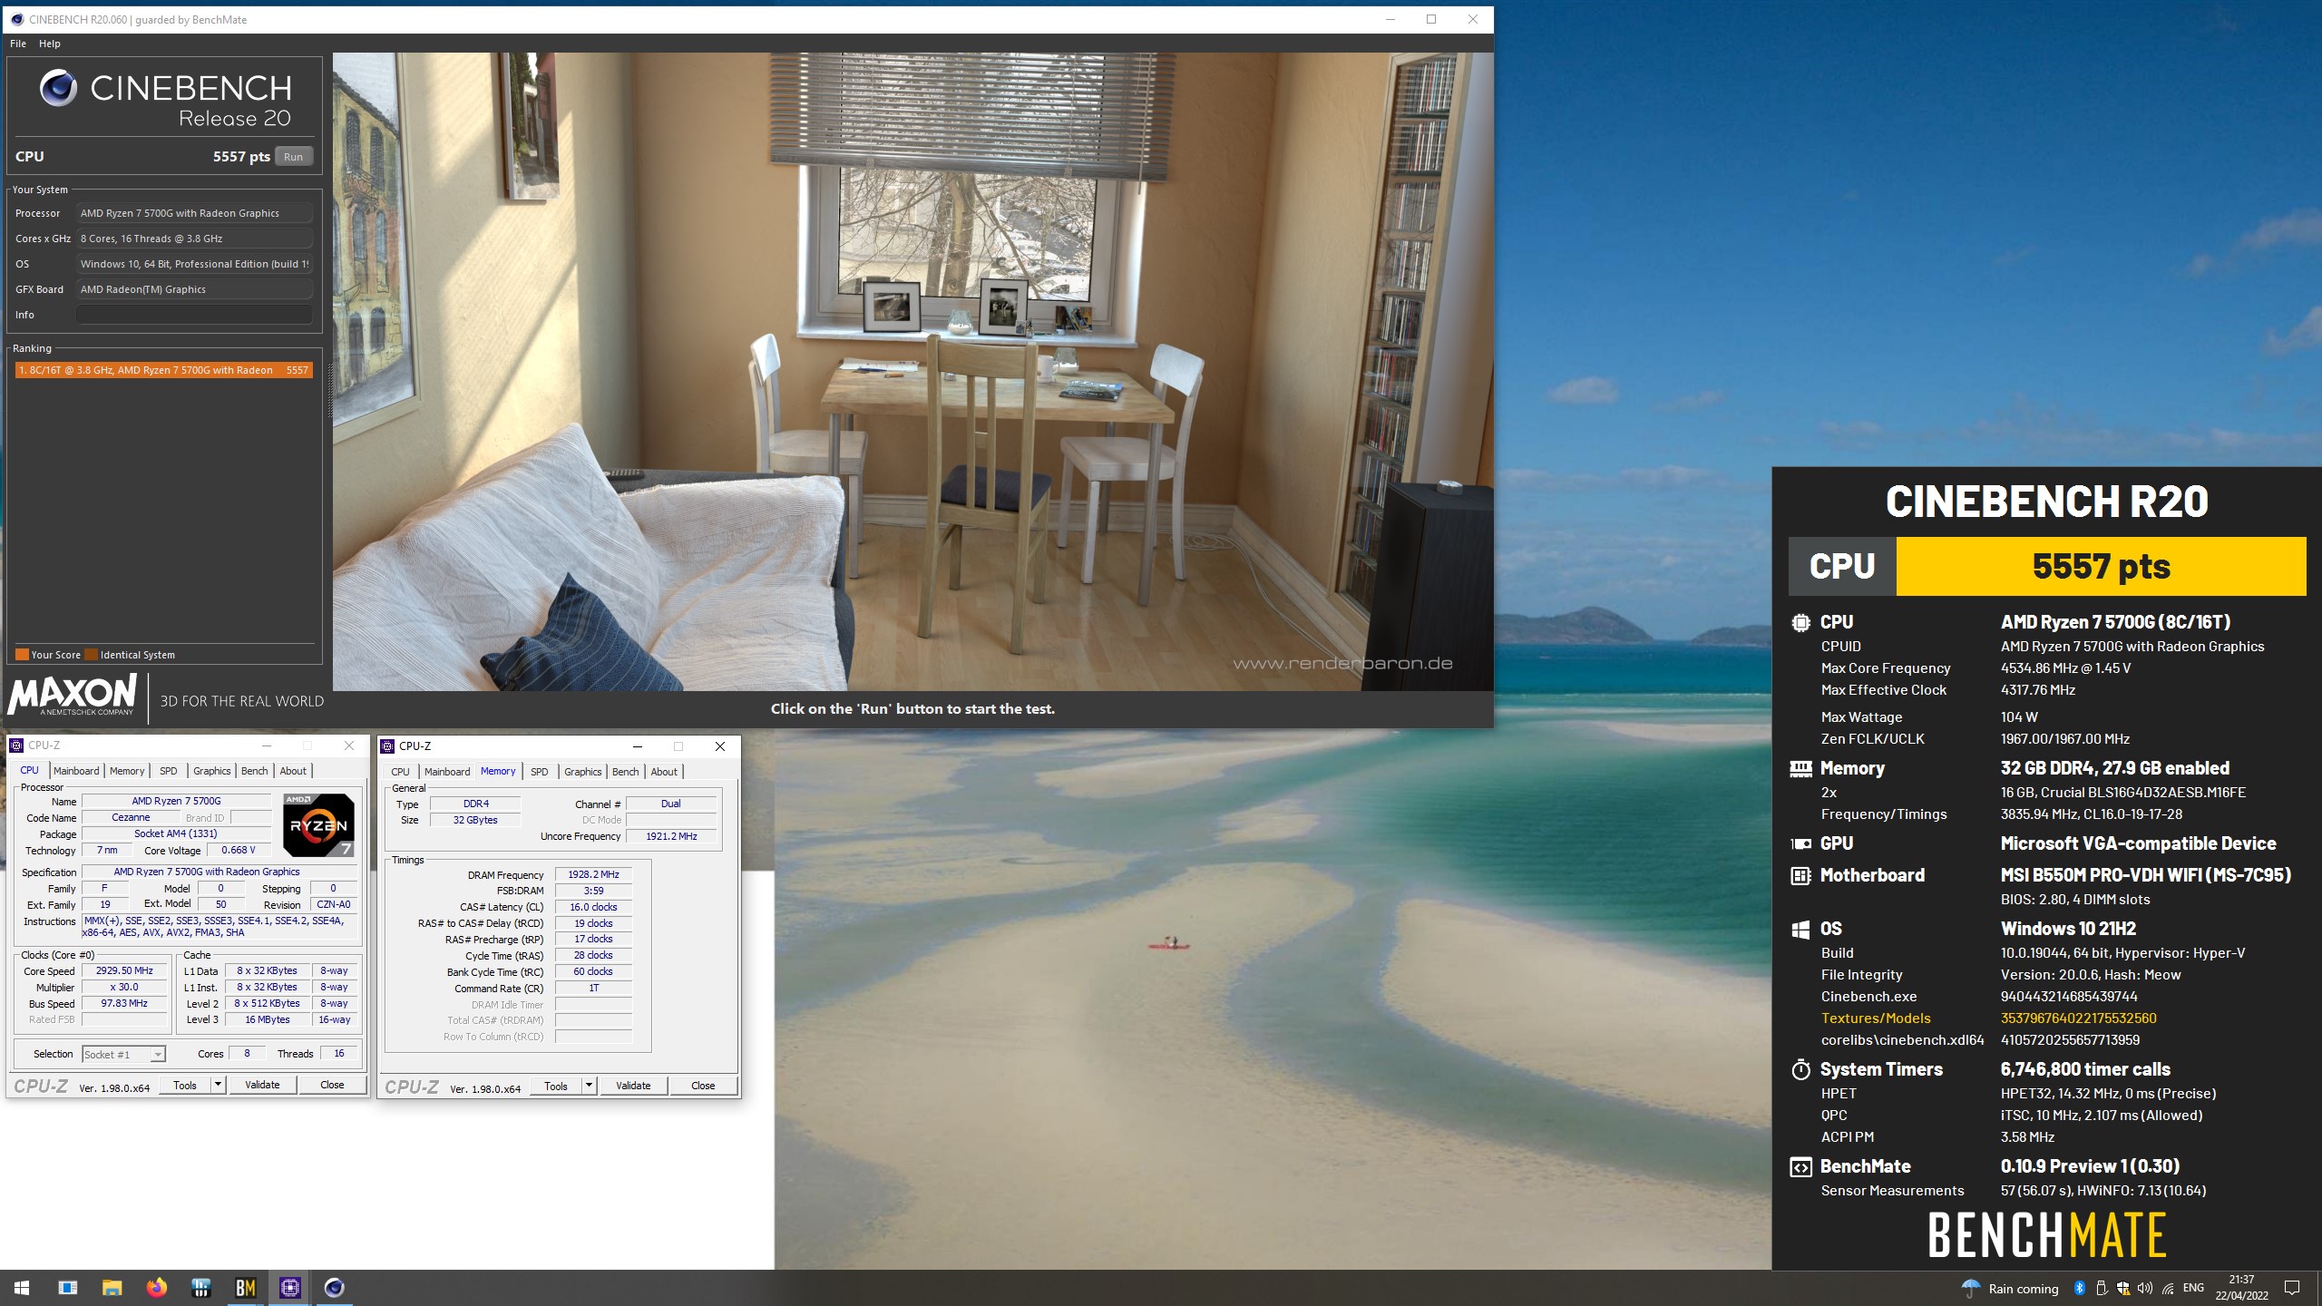The width and height of the screenshot is (2322, 1306).
Task: Open File Explorer from the taskbar
Action: 112,1288
